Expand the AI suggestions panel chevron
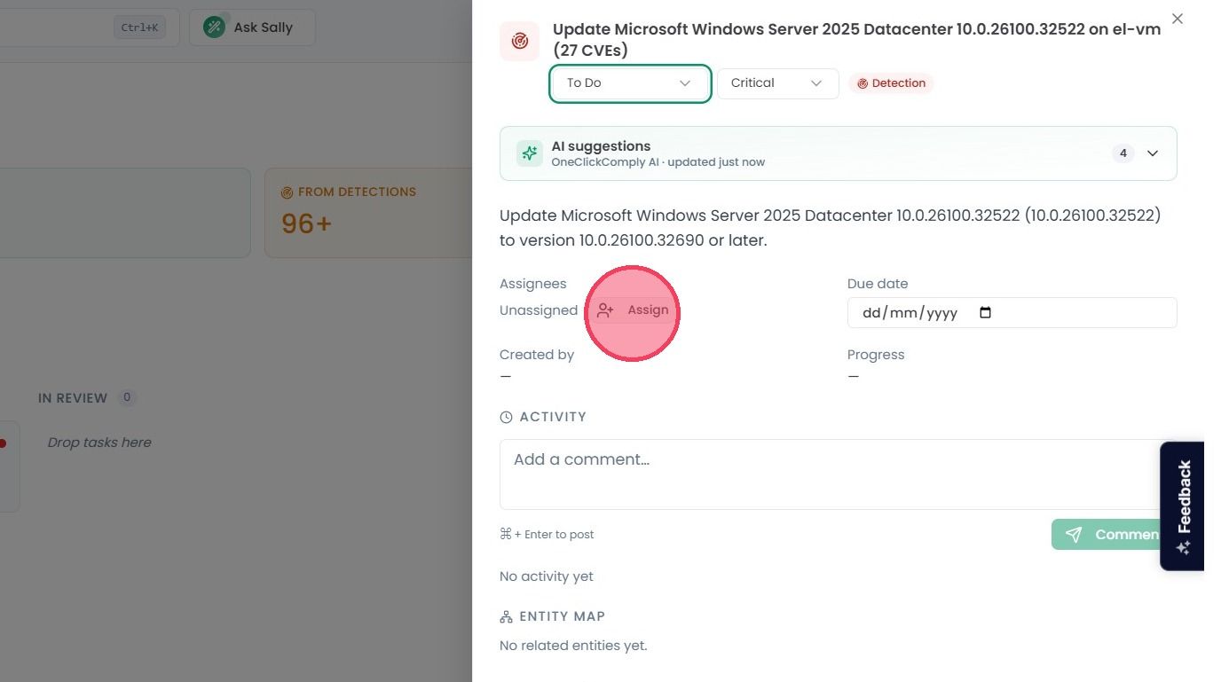 pos(1152,153)
